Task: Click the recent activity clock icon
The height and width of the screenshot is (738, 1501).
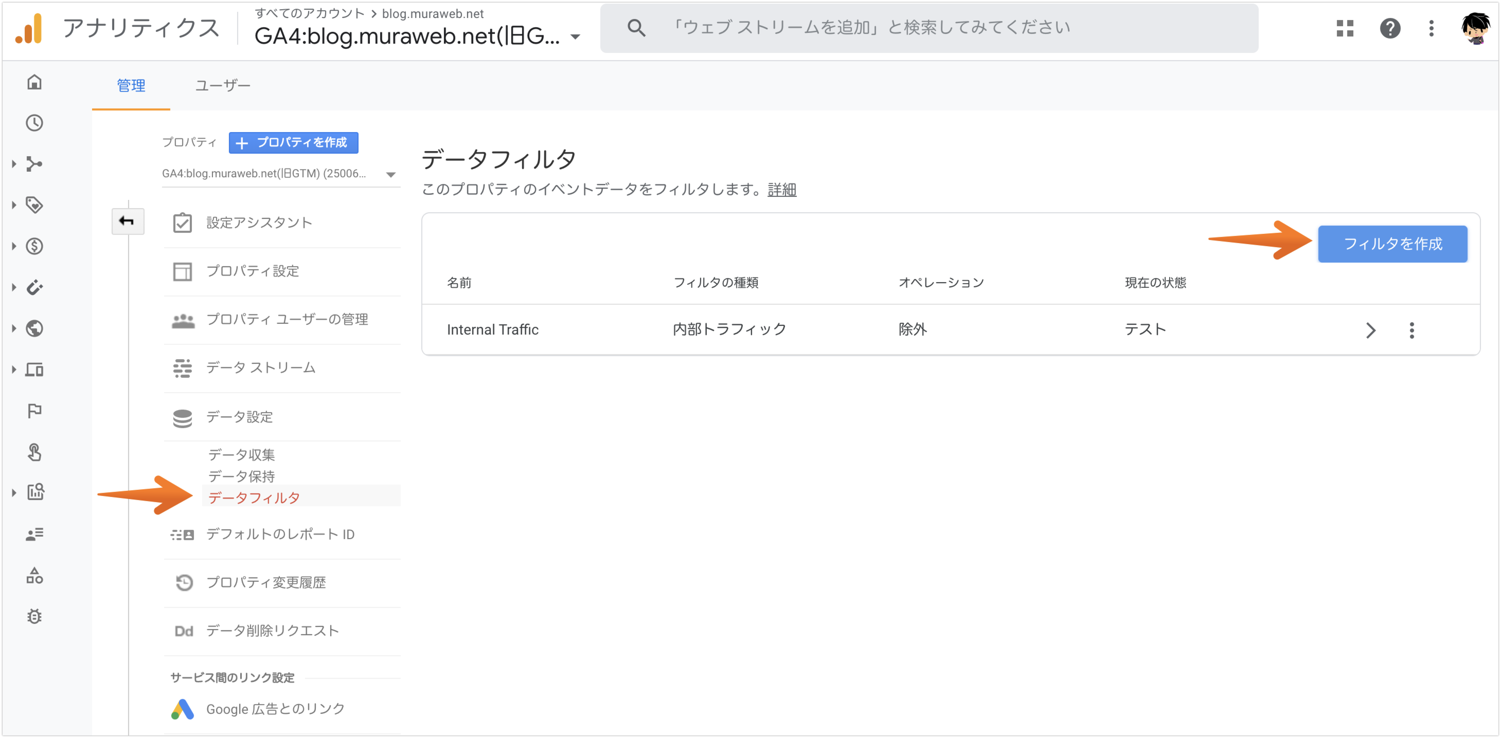Action: (34, 123)
